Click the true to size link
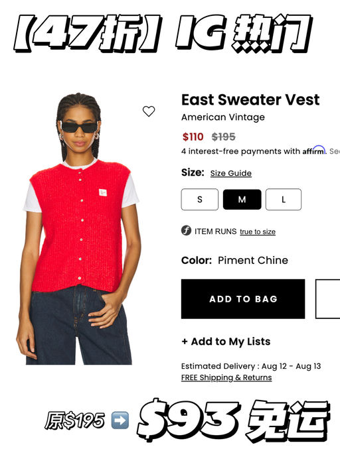The image size is (340, 453). (x=258, y=231)
